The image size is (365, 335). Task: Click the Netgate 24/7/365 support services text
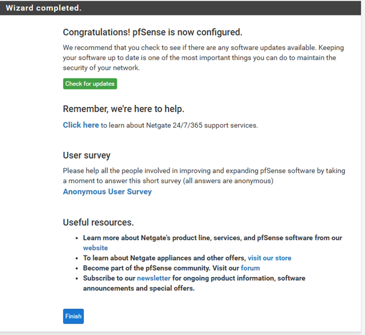(179, 125)
